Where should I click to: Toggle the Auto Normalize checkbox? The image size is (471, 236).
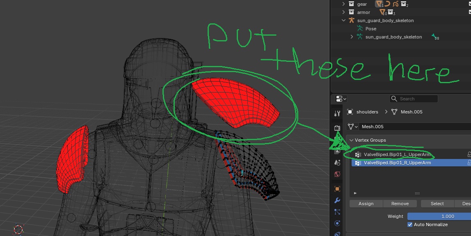[x=410, y=224]
